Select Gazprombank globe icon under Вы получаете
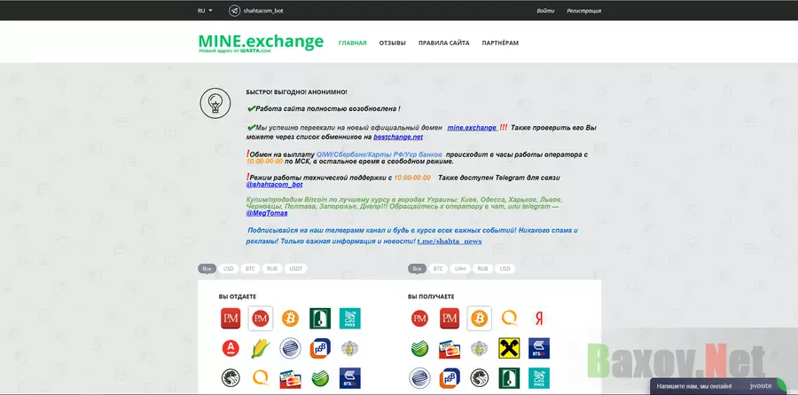This screenshot has height=395, width=798. pos(419,378)
